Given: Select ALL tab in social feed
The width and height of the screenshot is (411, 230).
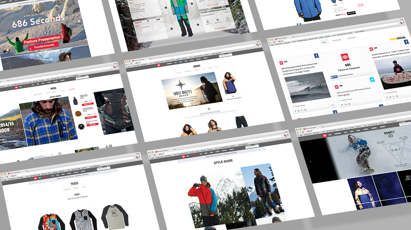Looking at the screenshot, I should [324, 42].
